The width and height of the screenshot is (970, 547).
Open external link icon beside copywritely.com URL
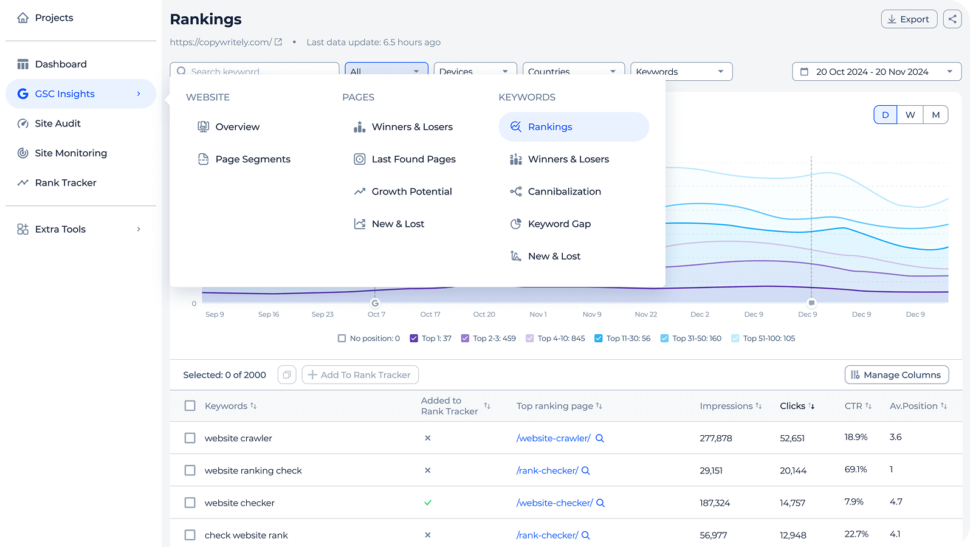point(278,42)
